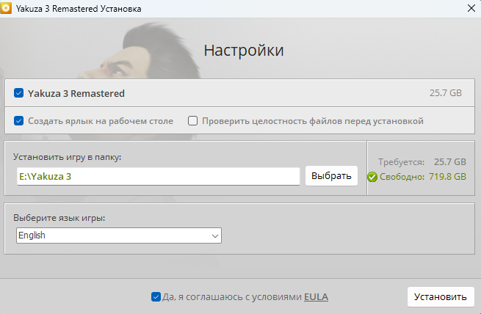This screenshot has width=481, height=314.
Task: Click the Установить игру в папку label
Action: tap(67, 157)
